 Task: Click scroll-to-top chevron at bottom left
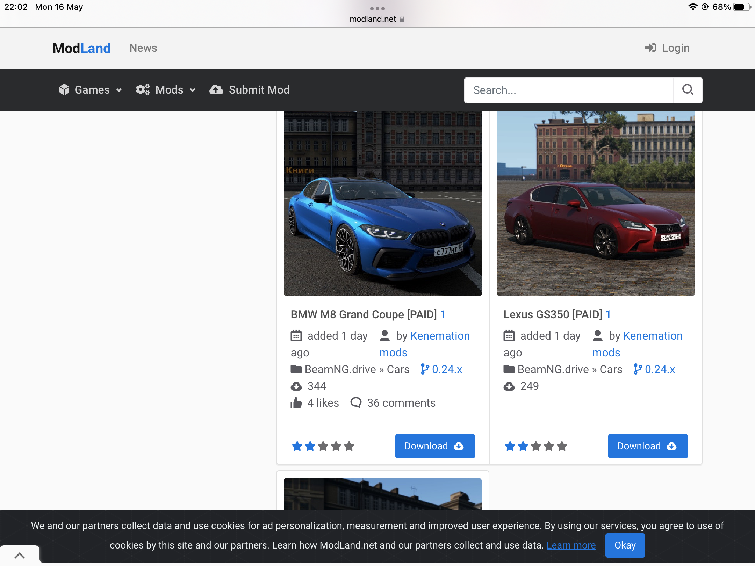coord(20,555)
